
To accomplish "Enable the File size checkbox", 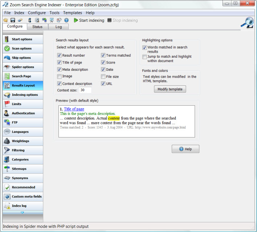I will pos(103,76).
